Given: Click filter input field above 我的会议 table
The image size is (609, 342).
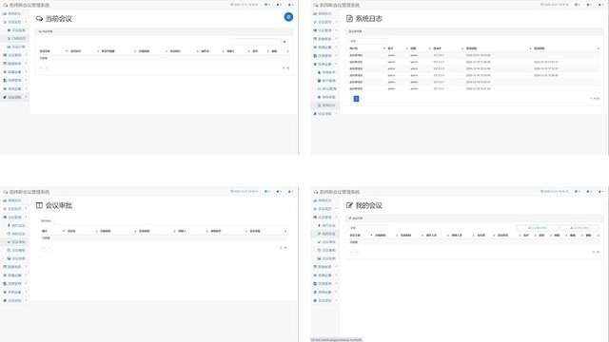Looking at the screenshot, I should (x=367, y=228).
